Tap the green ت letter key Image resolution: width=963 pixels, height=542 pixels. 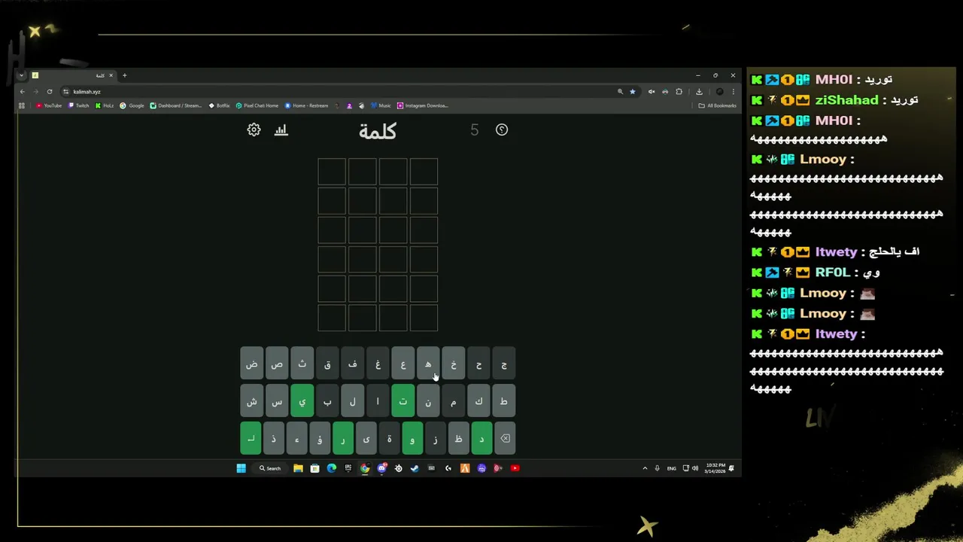pyautogui.click(x=403, y=401)
